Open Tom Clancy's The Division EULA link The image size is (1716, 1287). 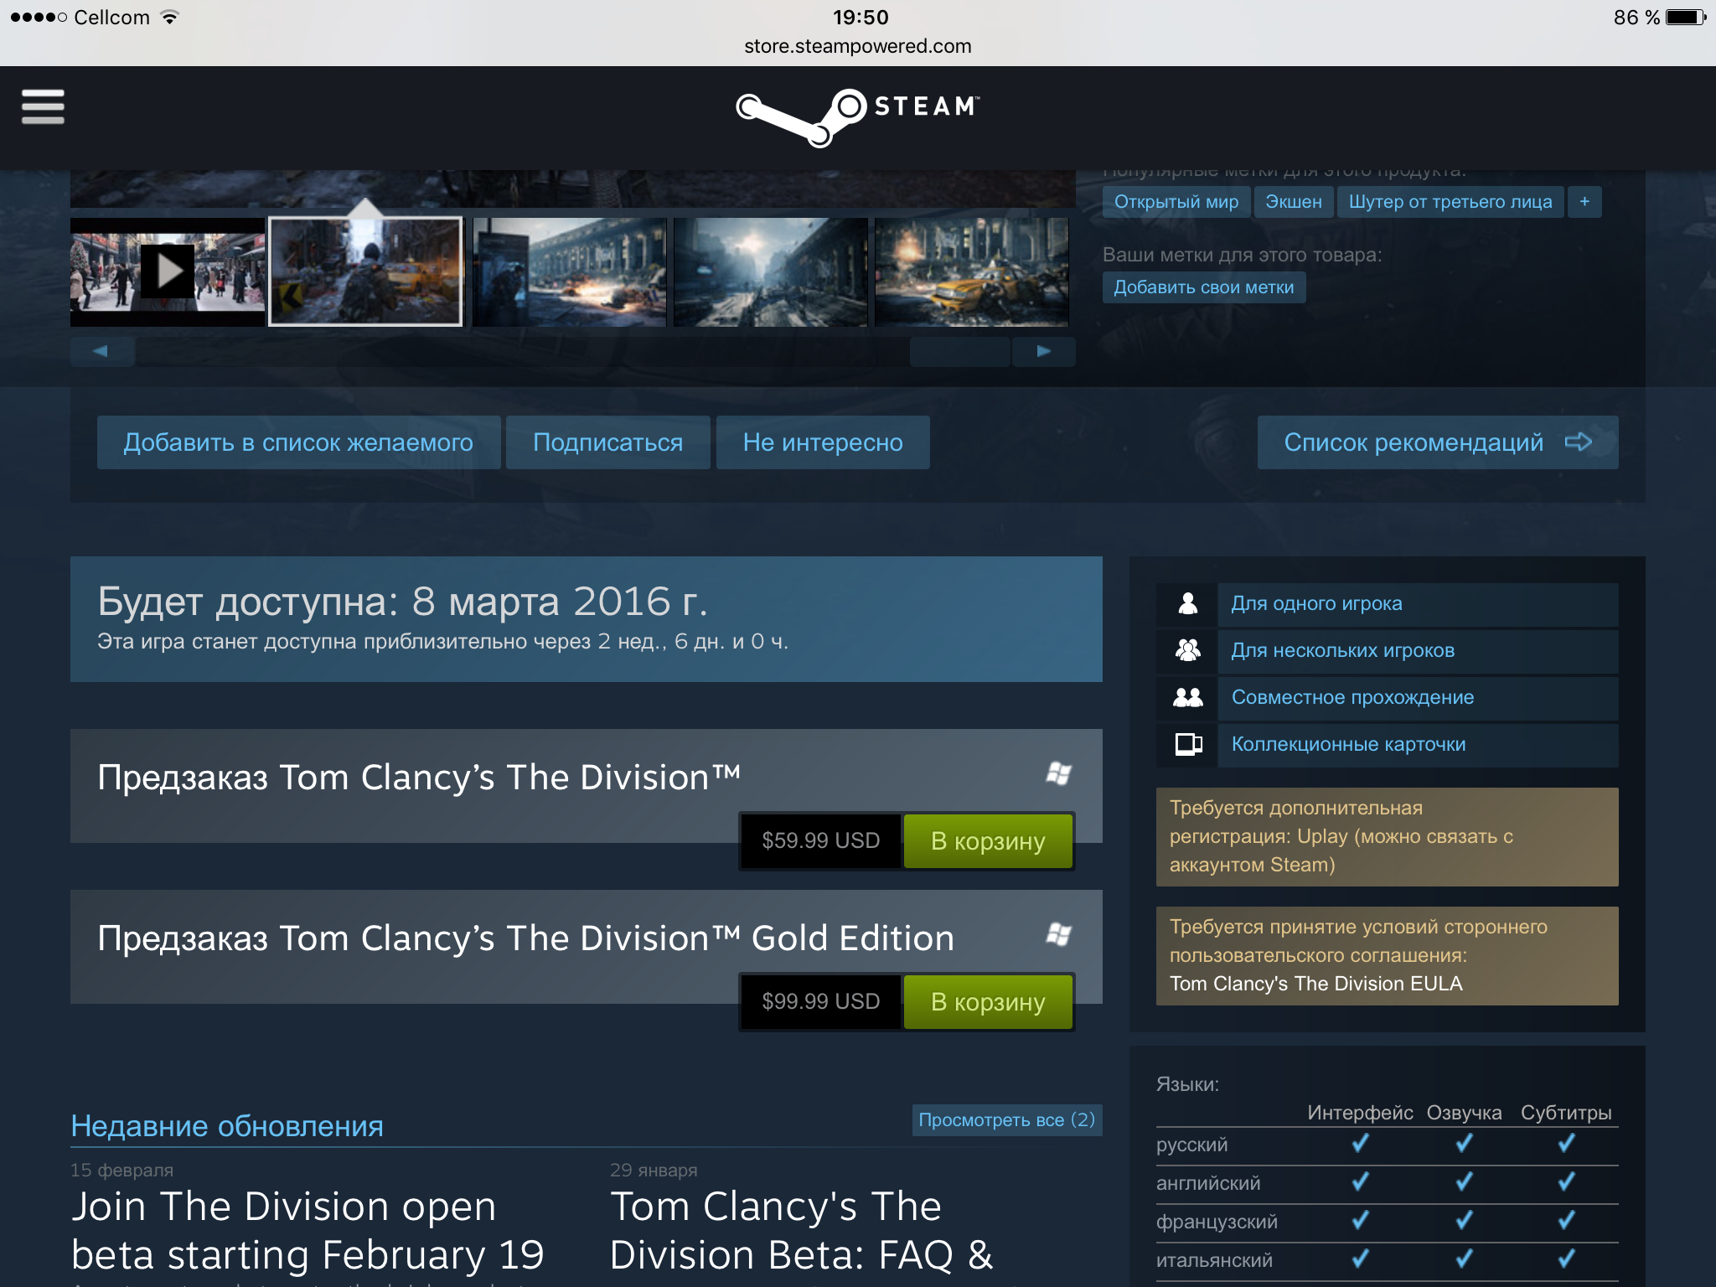click(x=1315, y=984)
